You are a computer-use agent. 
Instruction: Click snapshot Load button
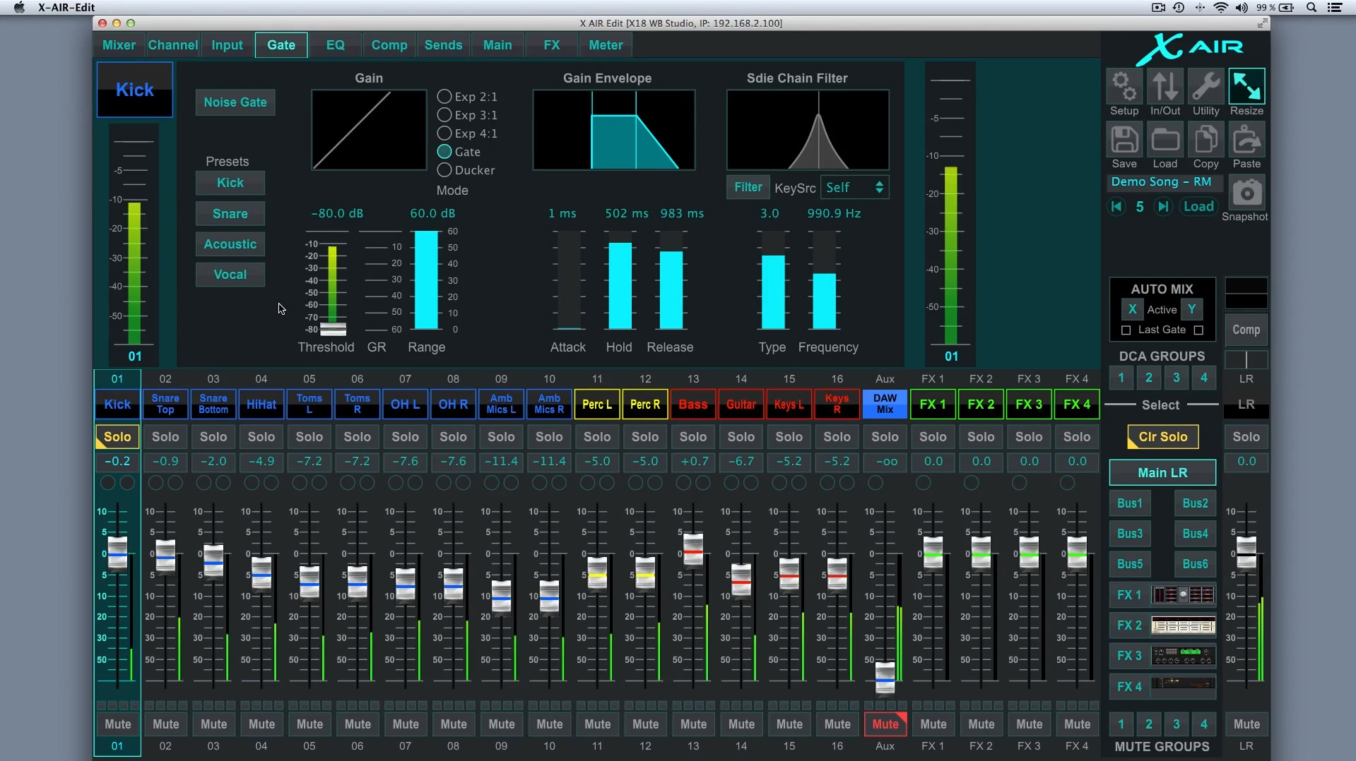tap(1198, 206)
